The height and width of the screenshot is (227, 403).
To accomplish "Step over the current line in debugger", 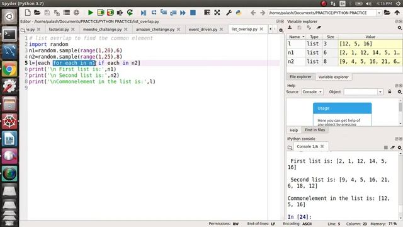I will 154,13.
